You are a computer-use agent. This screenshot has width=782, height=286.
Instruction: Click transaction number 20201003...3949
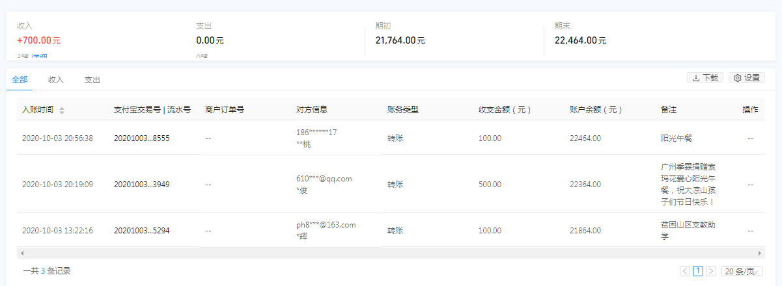142,185
